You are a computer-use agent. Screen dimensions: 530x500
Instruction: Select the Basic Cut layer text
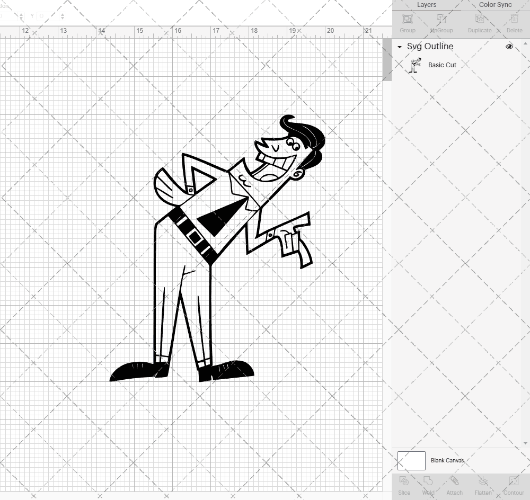(x=442, y=65)
